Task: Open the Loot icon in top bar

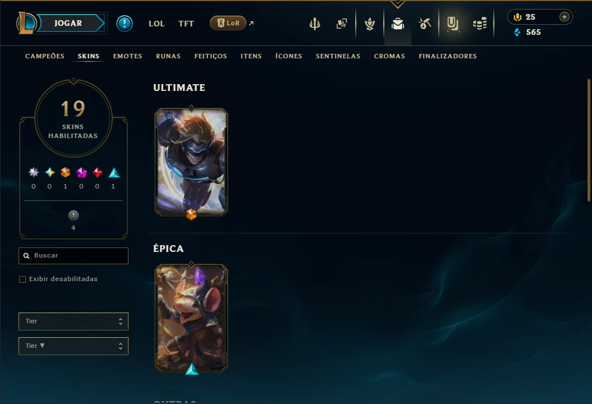Action: click(452, 24)
